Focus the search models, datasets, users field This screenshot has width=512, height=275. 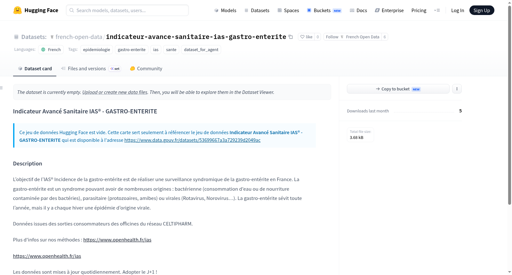pos(127,10)
